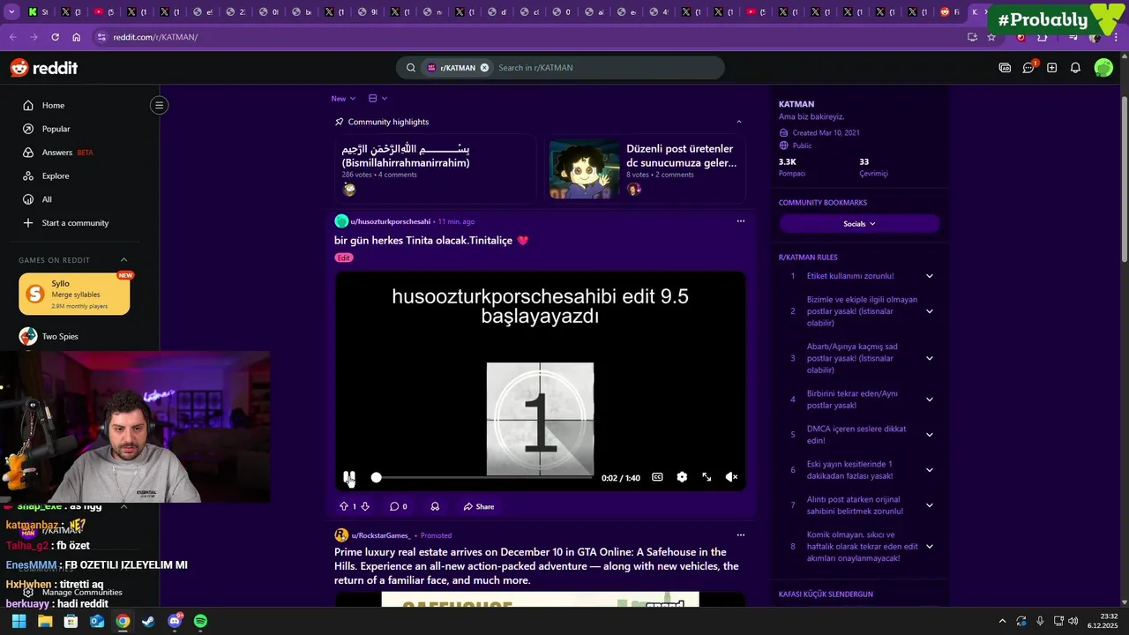The height and width of the screenshot is (635, 1129).
Task: Open comments on the Tinita post
Action: pyautogui.click(x=399, y=506)
